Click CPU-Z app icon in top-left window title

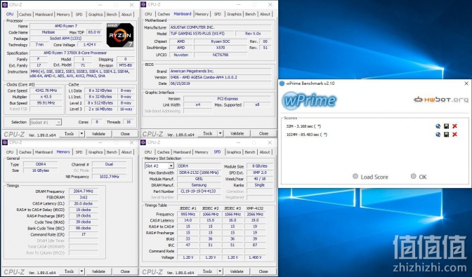click(x=4, y=4)
